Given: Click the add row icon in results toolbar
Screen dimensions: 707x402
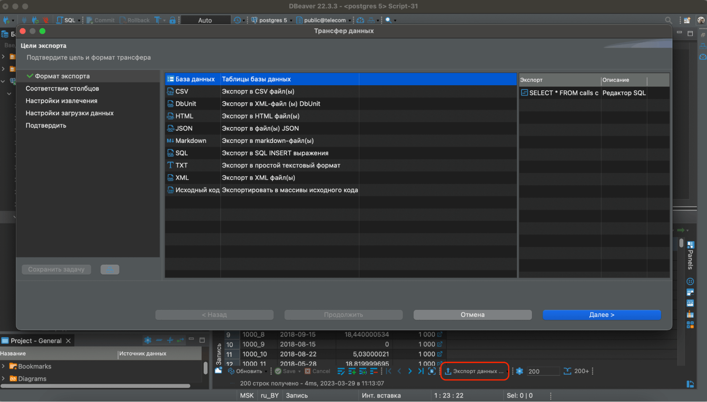Looking at the screenshot, I should 352,371.
